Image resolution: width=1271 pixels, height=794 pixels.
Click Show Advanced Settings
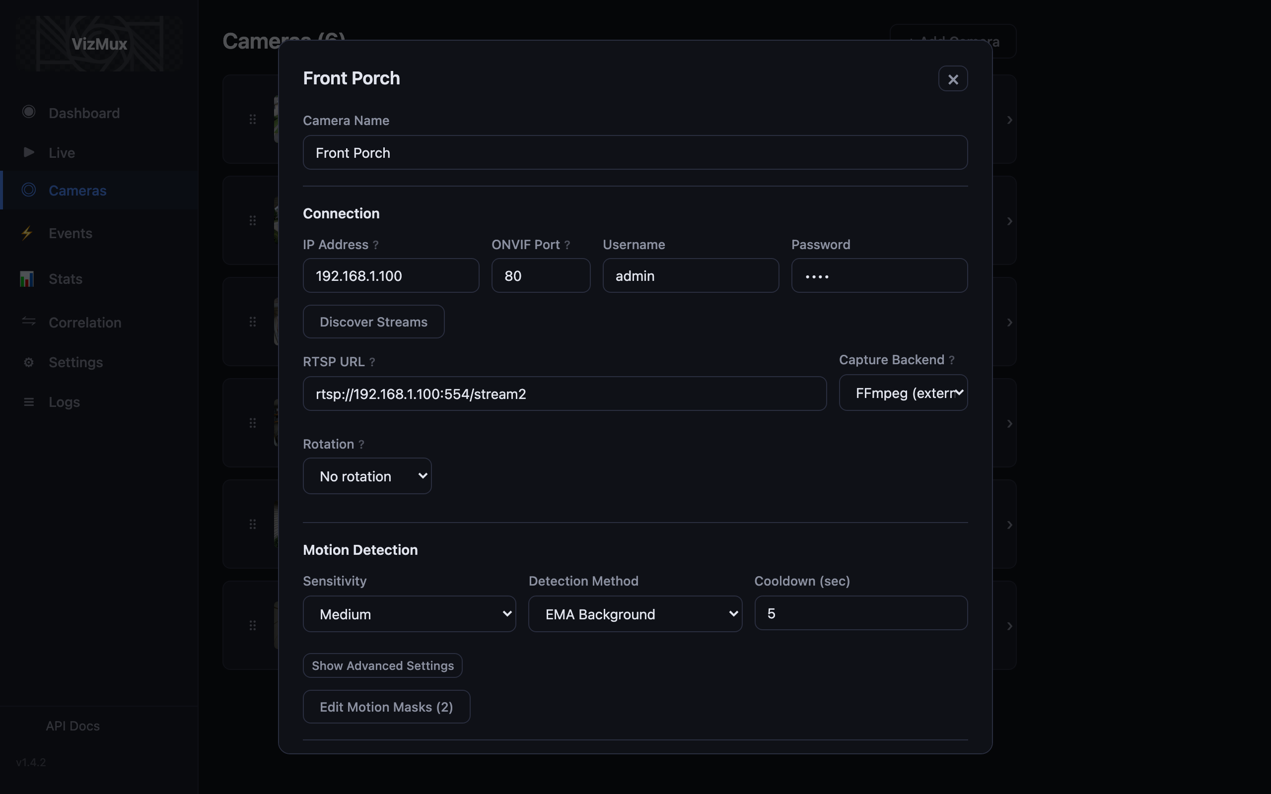[382, 665]
